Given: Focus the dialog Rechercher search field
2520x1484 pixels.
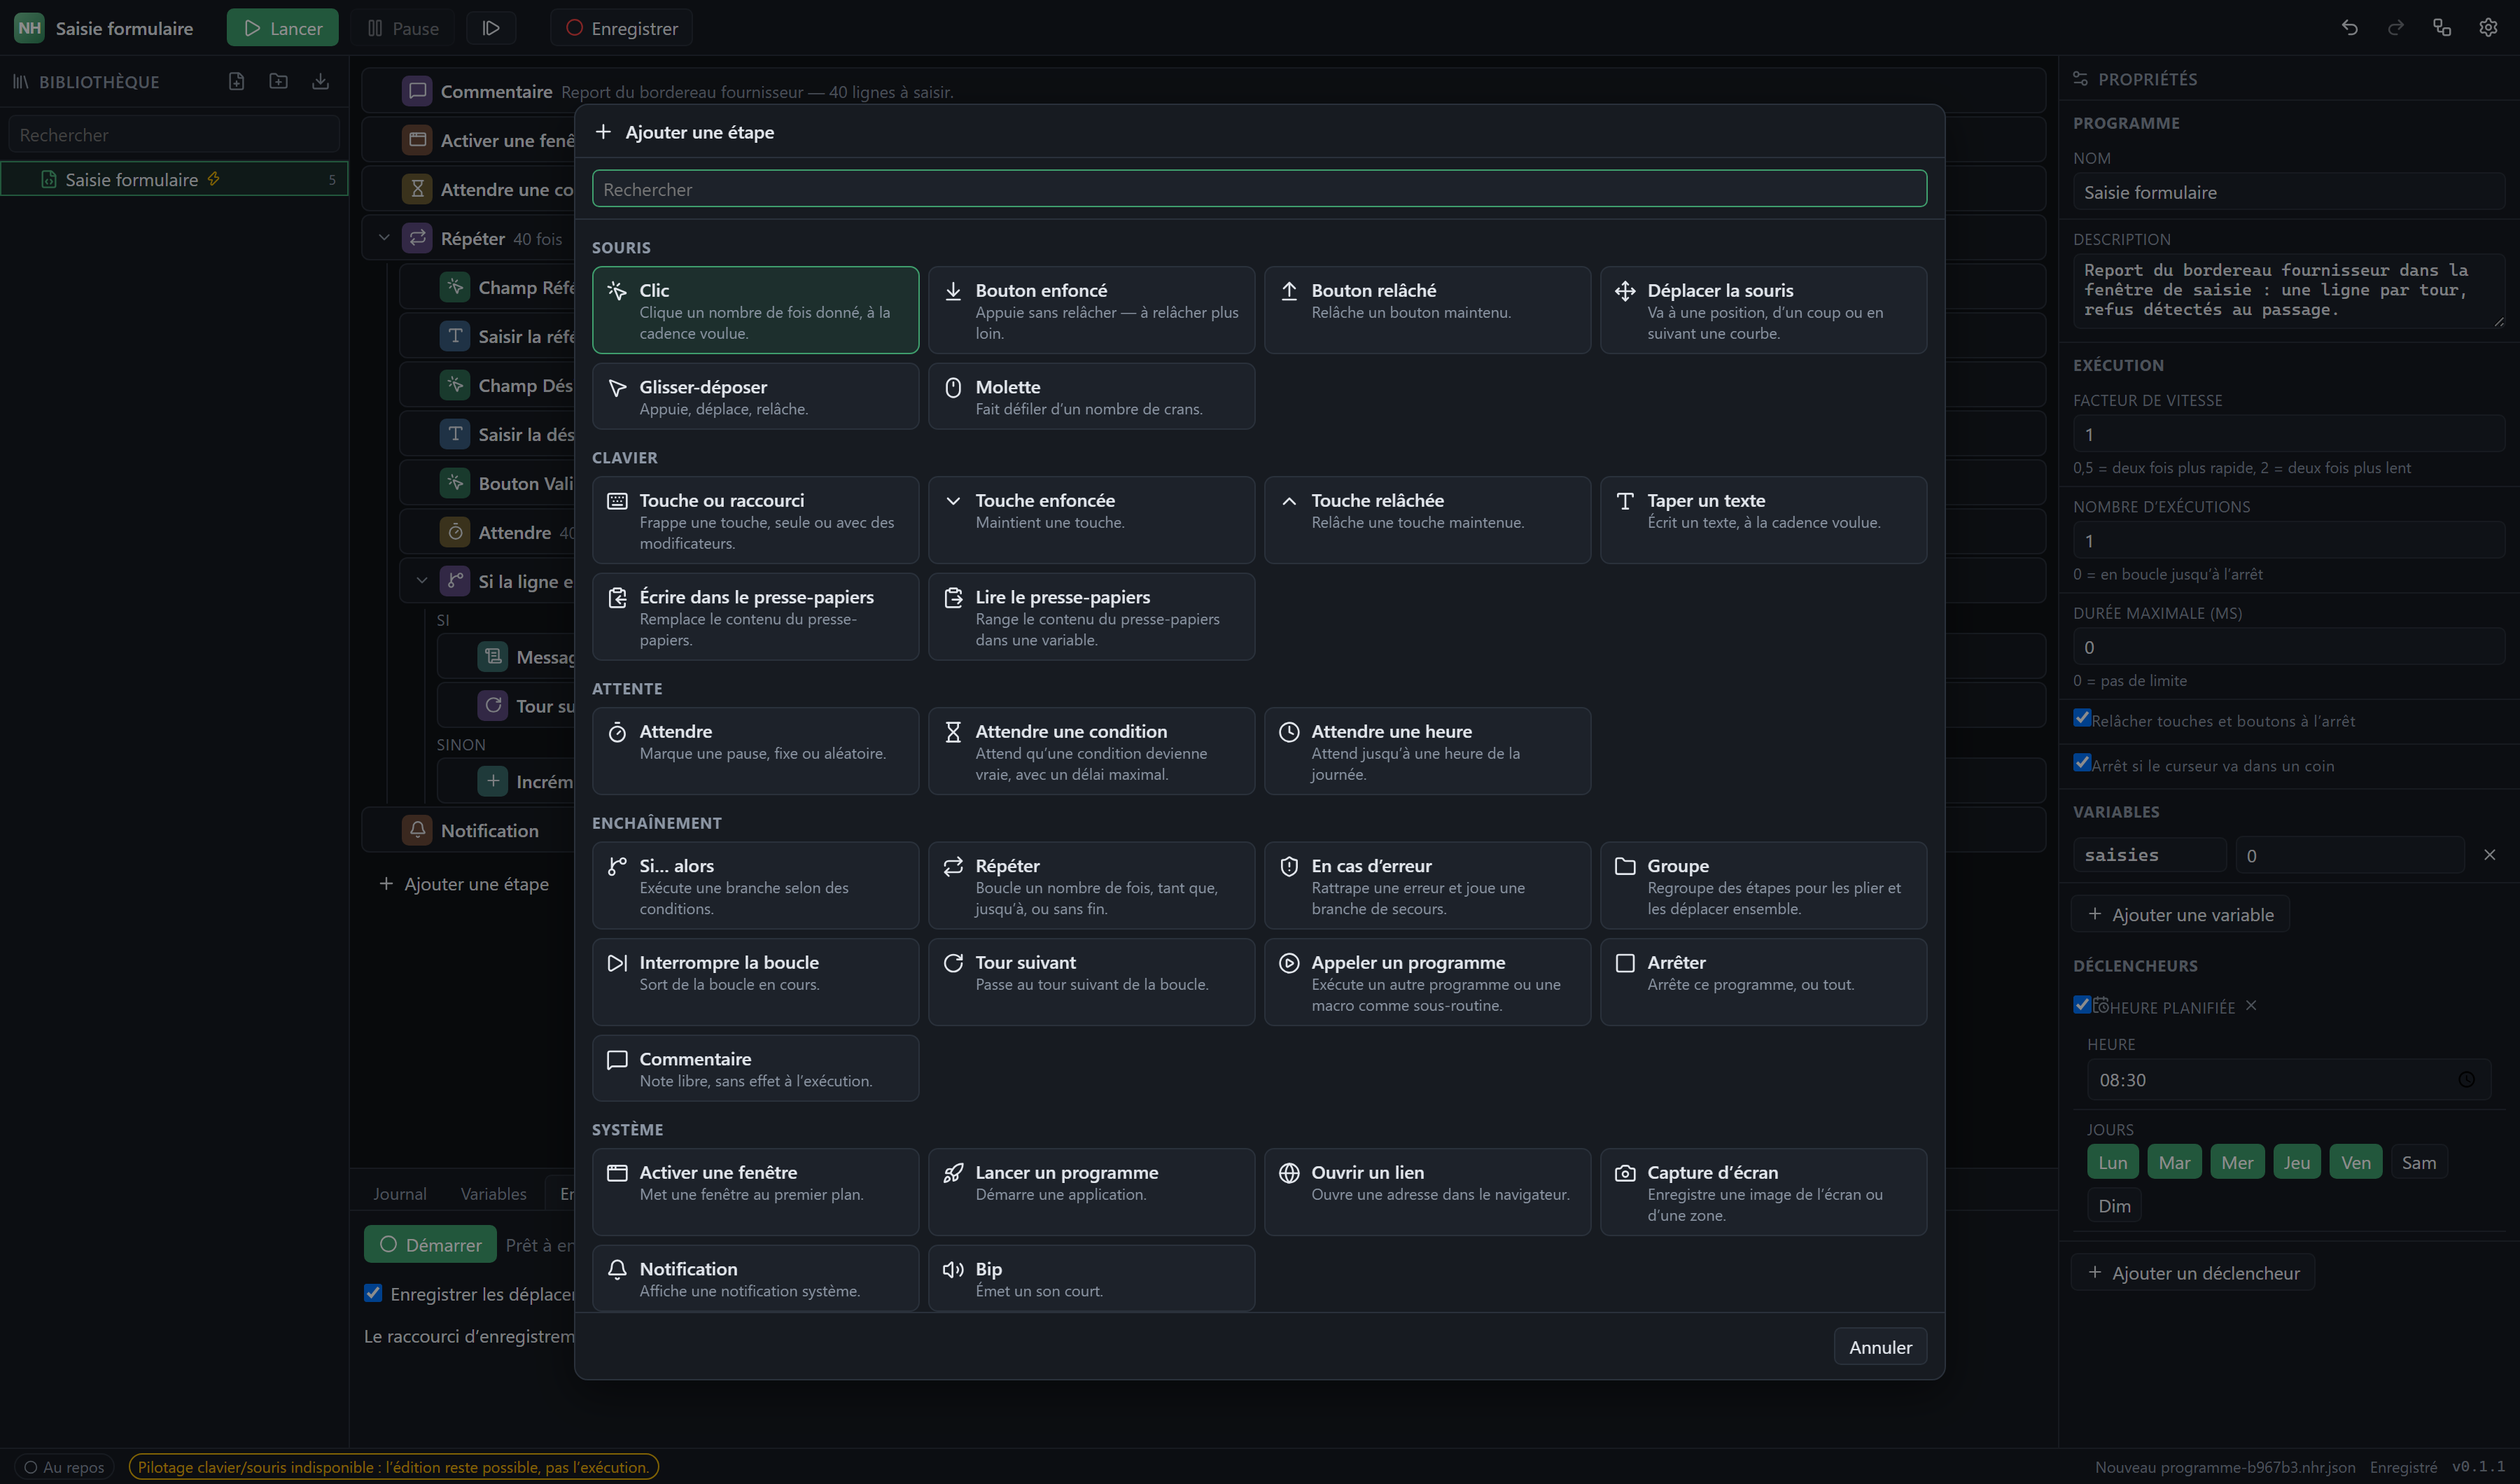Looking at the screenshot, I should [1259, 189].
